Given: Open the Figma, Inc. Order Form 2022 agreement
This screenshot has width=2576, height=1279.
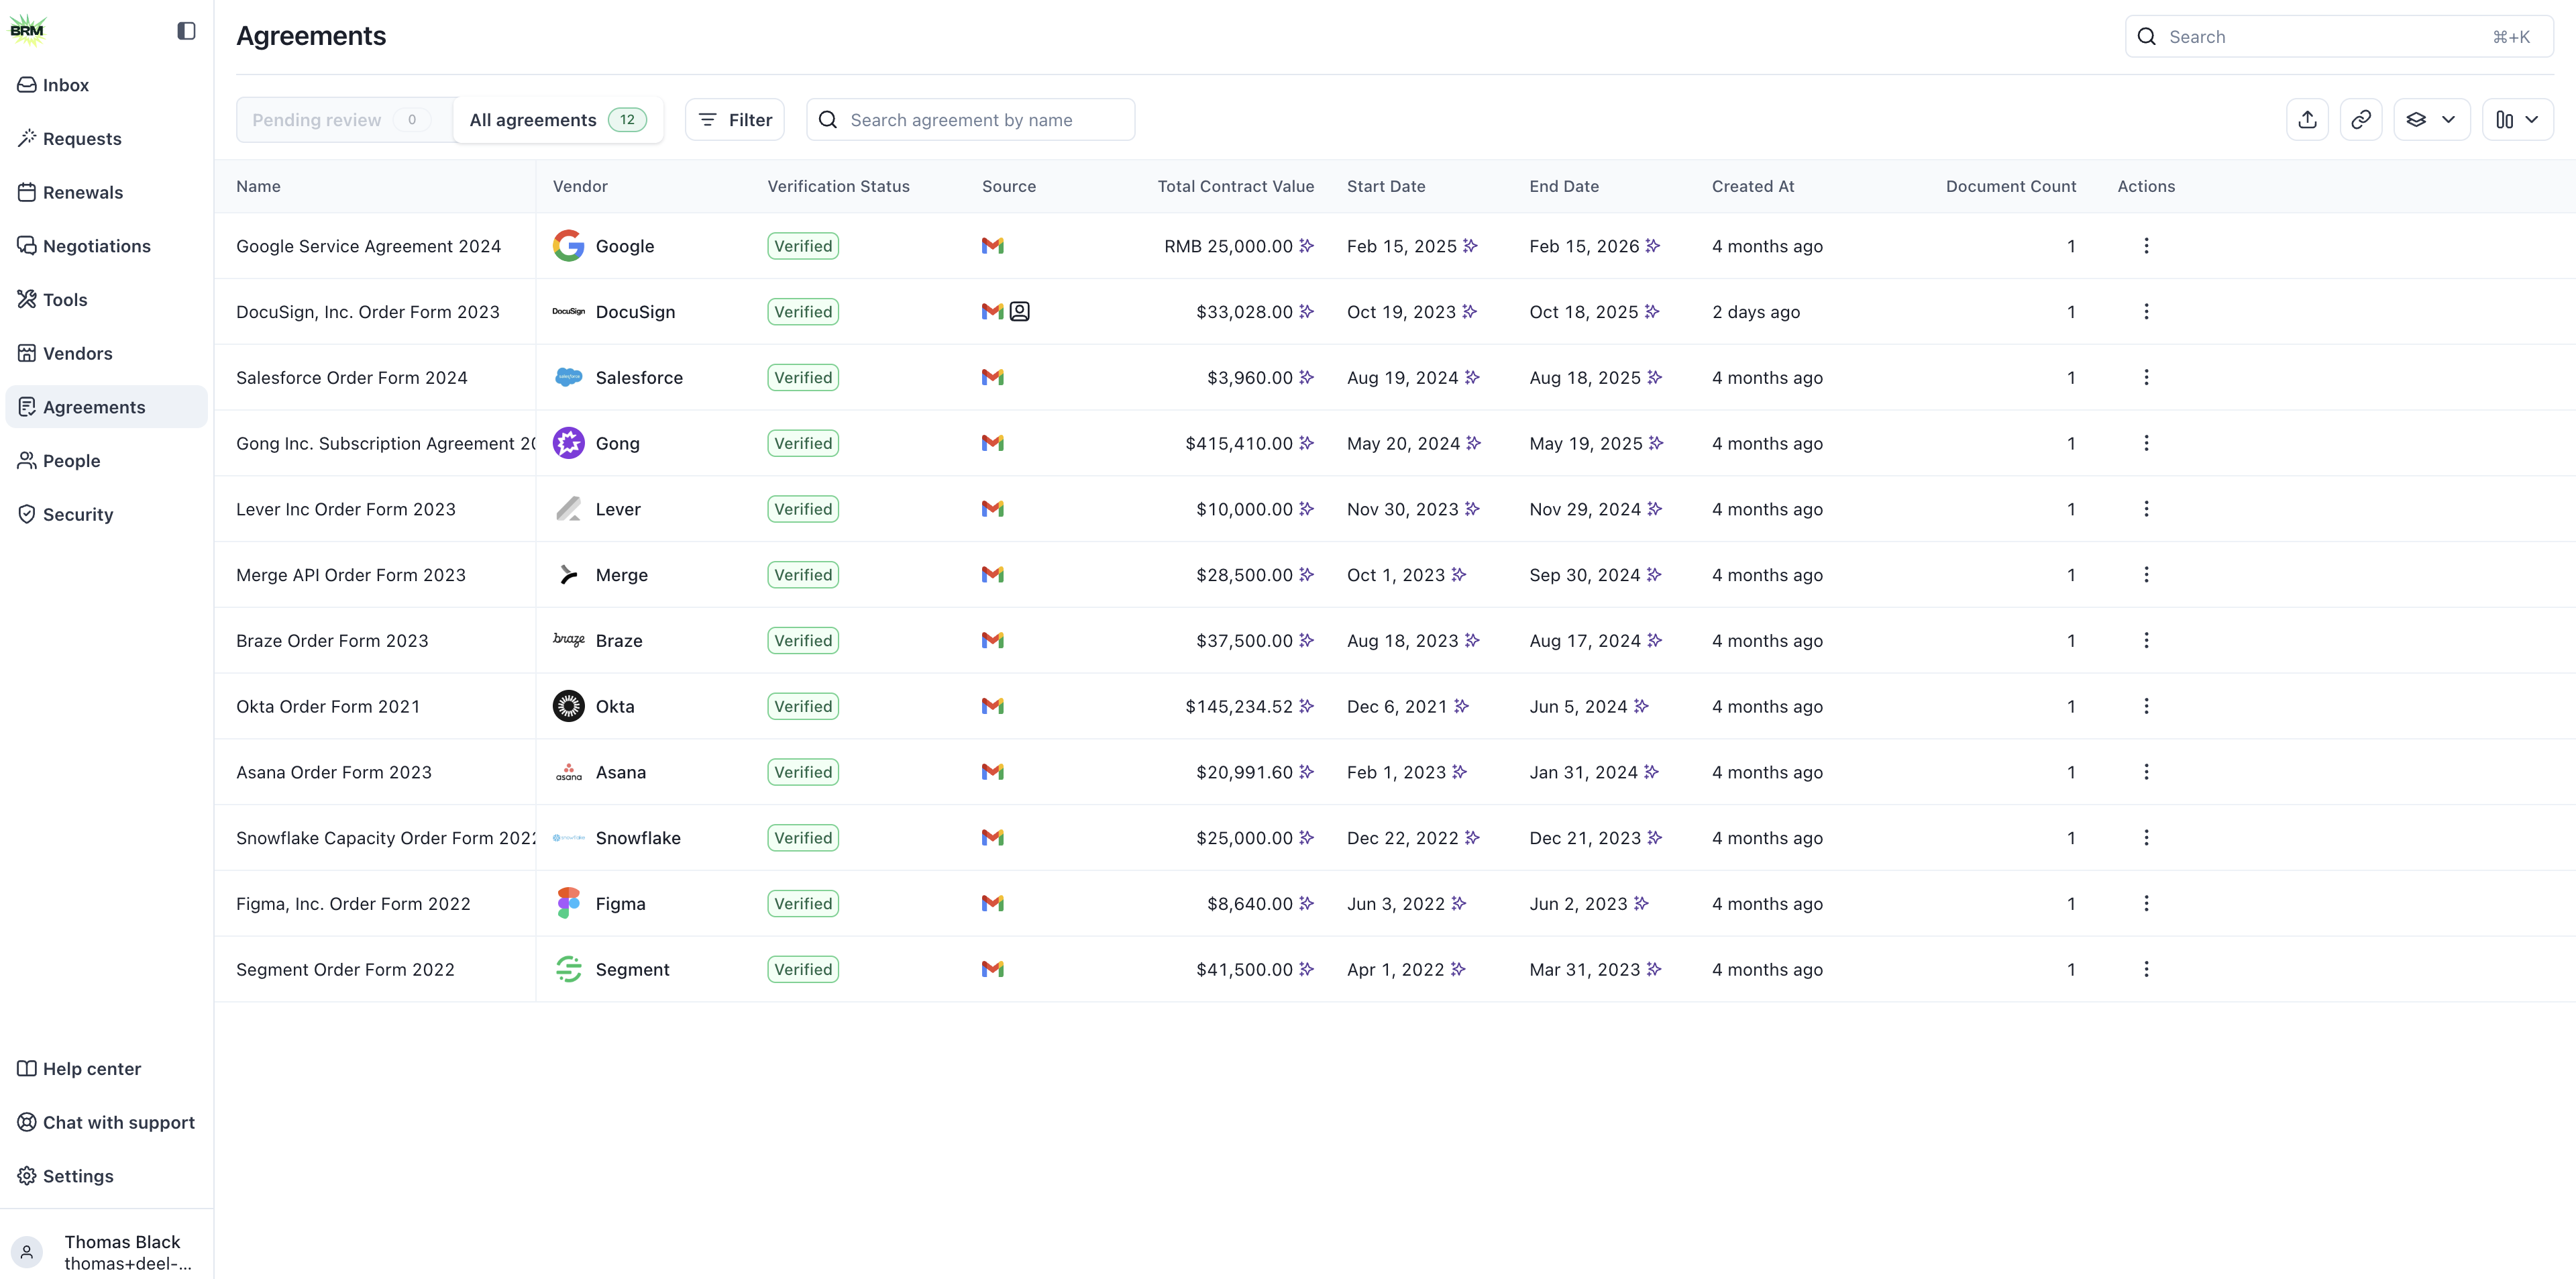Looking at the screenshot, I should click(353, 904).
